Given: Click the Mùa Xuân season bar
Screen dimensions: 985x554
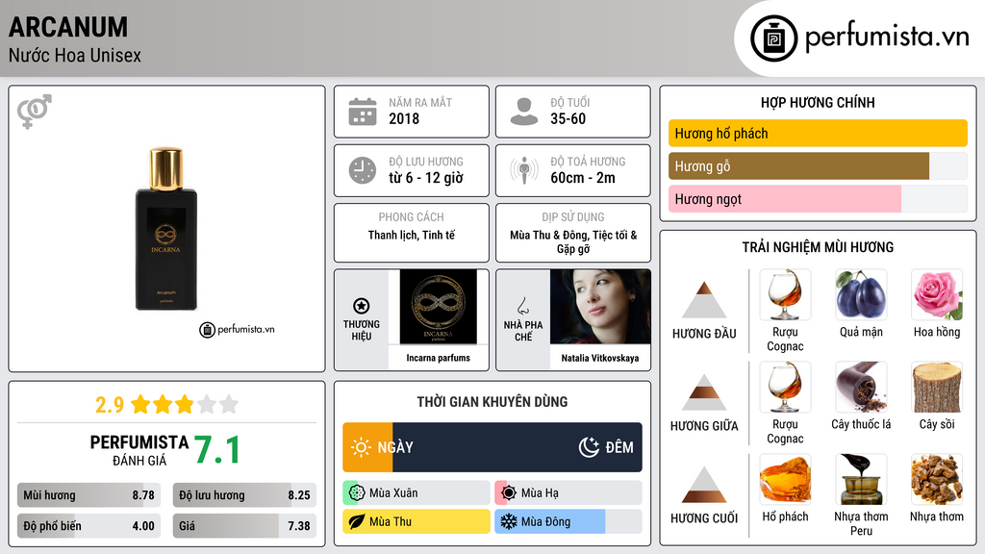Looking at the screenshot, I should click(x=417, y=493).
